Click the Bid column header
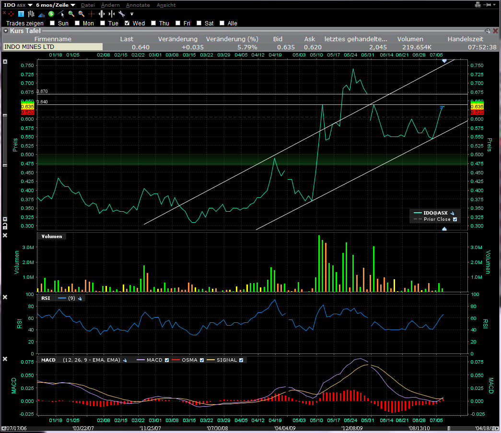Image resolution: width=501 pixels, height=433 pixels. 277,39
